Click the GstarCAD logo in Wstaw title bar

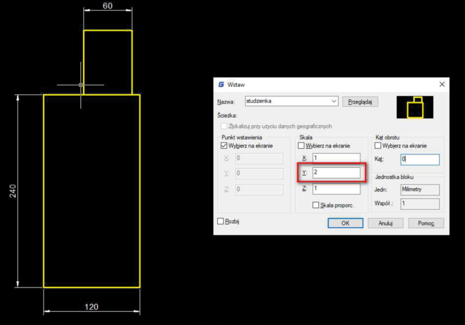tap(221, 85)
